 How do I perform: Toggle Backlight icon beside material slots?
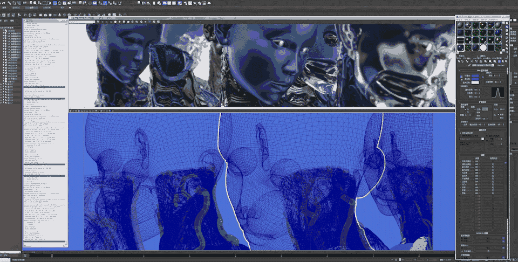[507, 27]
